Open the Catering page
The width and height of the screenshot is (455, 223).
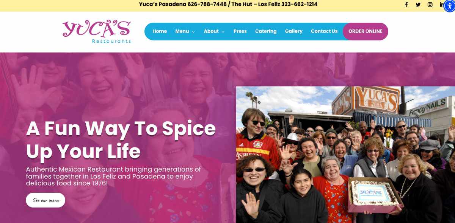(266, 31)
